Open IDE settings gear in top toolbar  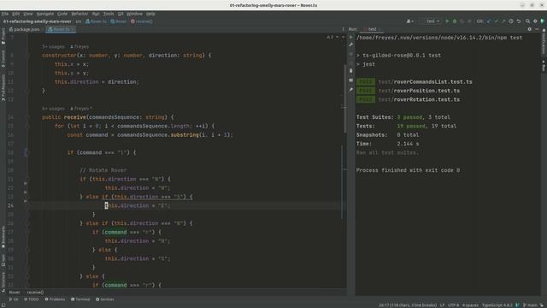pyautogui.click(x=535, y=21)
